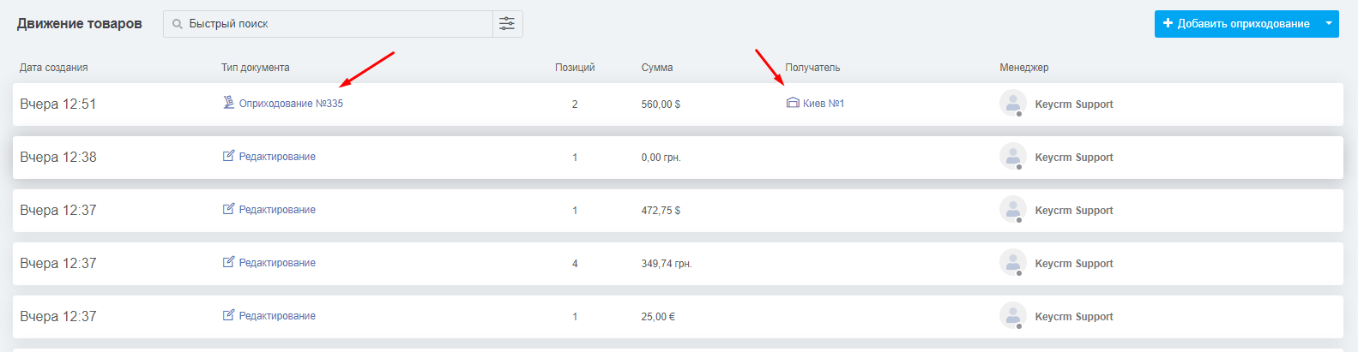Image resolution: width=1358 pixels, height=352 pixels.
Task: Click the manager avatar in the 12:51 row
Action: click(x=1013, y=104)
